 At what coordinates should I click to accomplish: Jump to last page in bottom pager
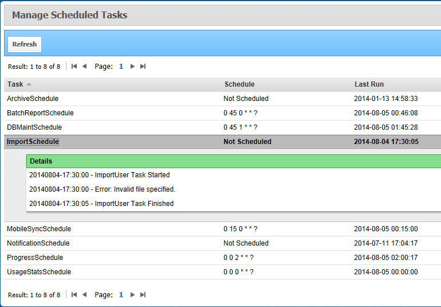pyautogui.click(x=143, y=295)
